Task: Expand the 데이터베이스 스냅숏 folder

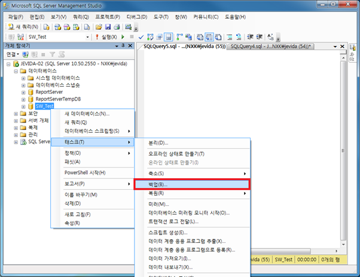Action: tap(23, 85)
